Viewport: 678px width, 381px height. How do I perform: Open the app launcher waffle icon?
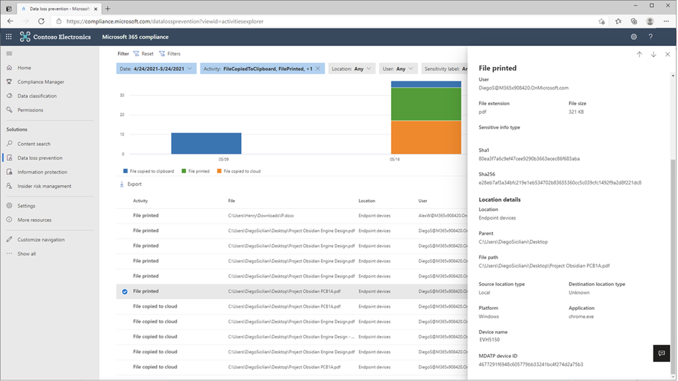(9, 37)
